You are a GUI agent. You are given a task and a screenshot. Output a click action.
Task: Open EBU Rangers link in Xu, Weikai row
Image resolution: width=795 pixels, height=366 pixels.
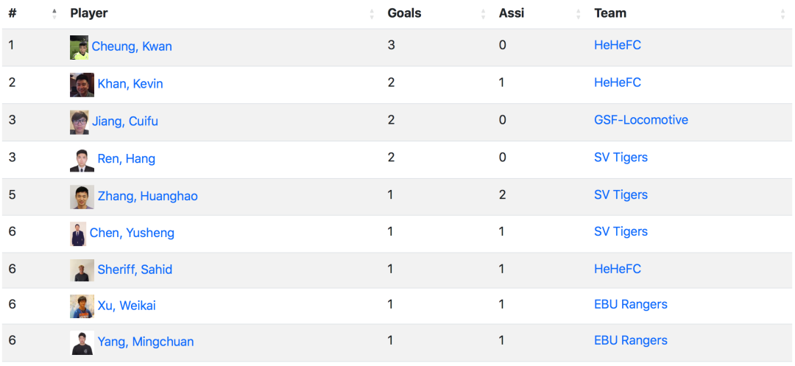tap(631, 305)
